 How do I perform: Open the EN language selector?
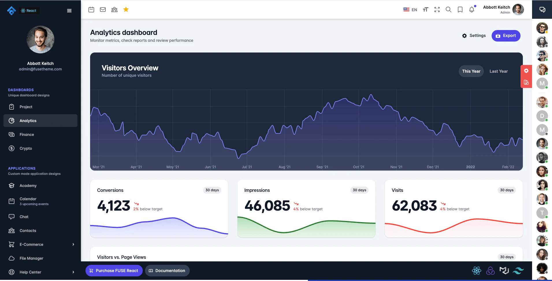(410, 10)
